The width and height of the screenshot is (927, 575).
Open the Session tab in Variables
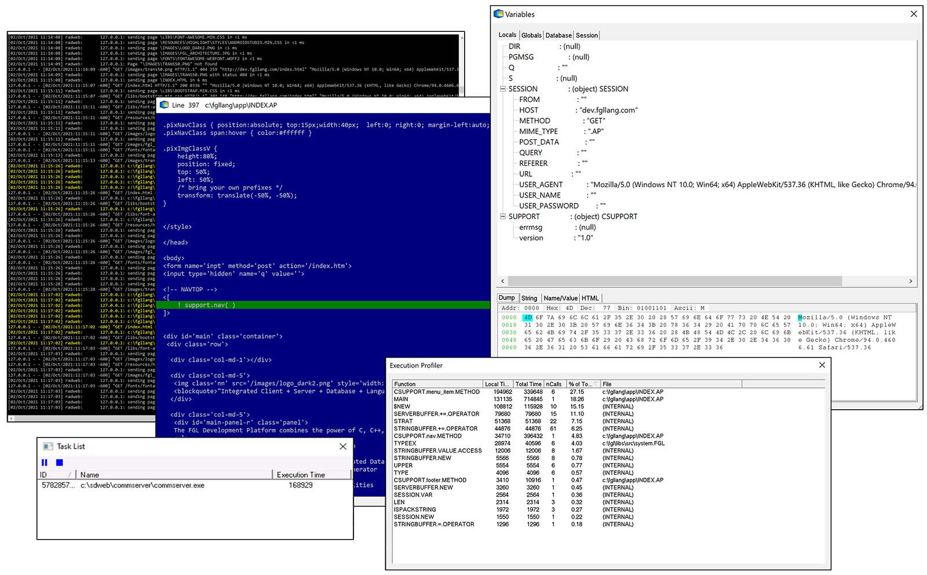(586, 35)
